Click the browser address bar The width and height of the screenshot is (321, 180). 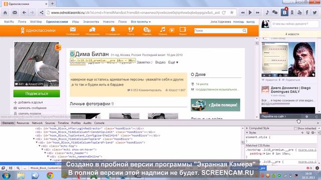(135, 12)
